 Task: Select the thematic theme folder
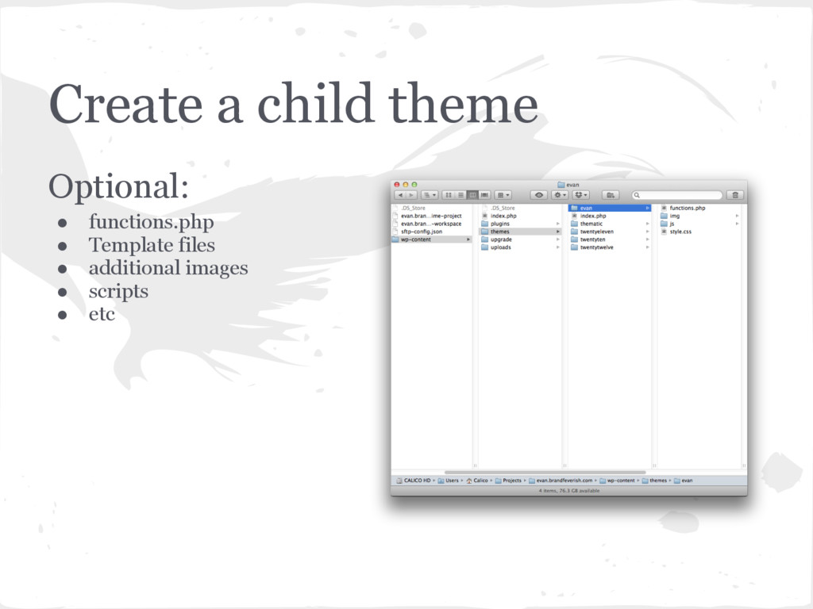[610, 224]
